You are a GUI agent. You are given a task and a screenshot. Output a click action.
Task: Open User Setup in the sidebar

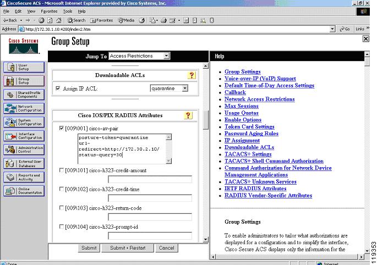pos(24,67)
